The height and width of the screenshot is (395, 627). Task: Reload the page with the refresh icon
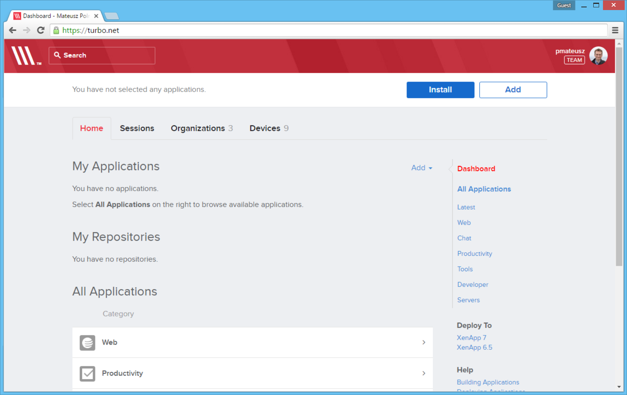coord(41,30)
